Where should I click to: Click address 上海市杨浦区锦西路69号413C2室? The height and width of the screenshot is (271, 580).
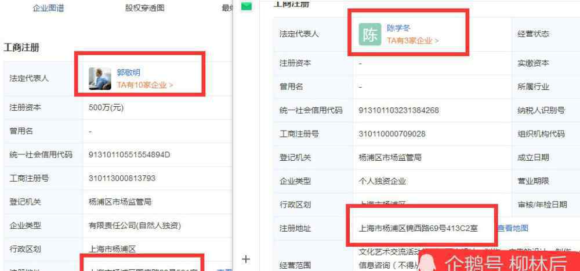click(x=418, y=228)
